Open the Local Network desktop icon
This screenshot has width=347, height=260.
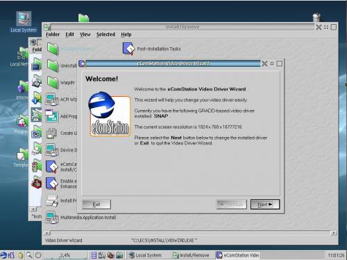tap(23, 53)
